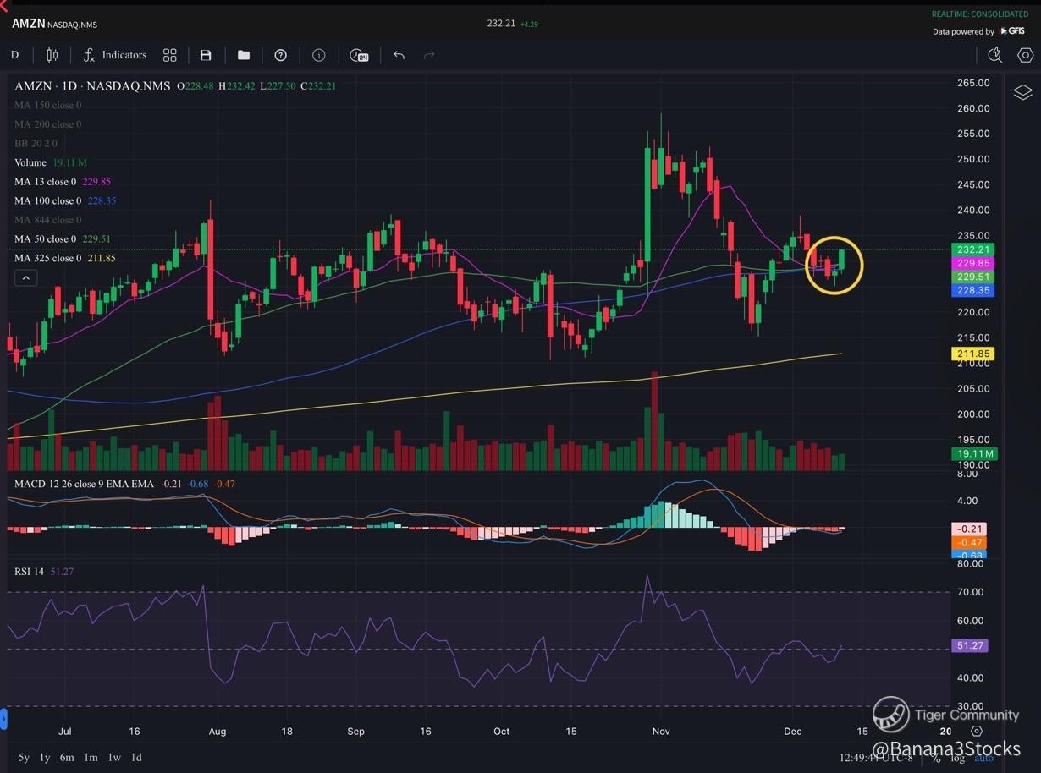The width and height of the screenshot is (1041, 773).
Task: Toggle the 24-hour session clock icon
Action: coord(359,55)
